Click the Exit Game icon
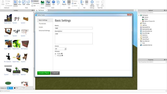Viewport: 167px width, 94px height. click(x=103, y=3)
